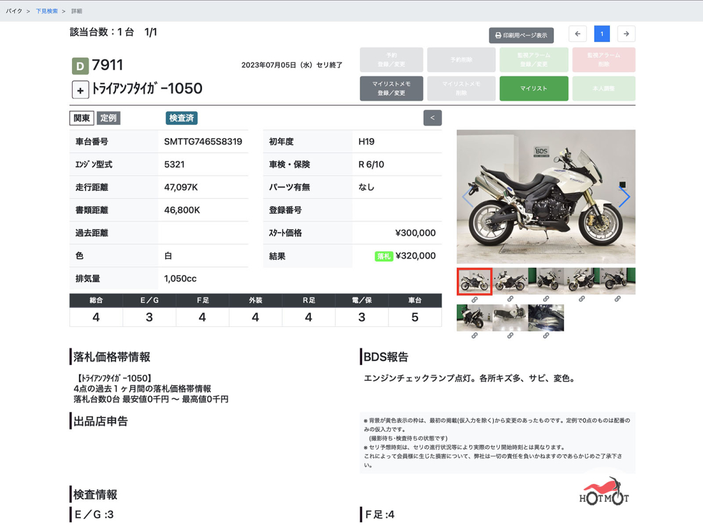Click link icon under fifth top-row thumbnail

pos(617,299)
